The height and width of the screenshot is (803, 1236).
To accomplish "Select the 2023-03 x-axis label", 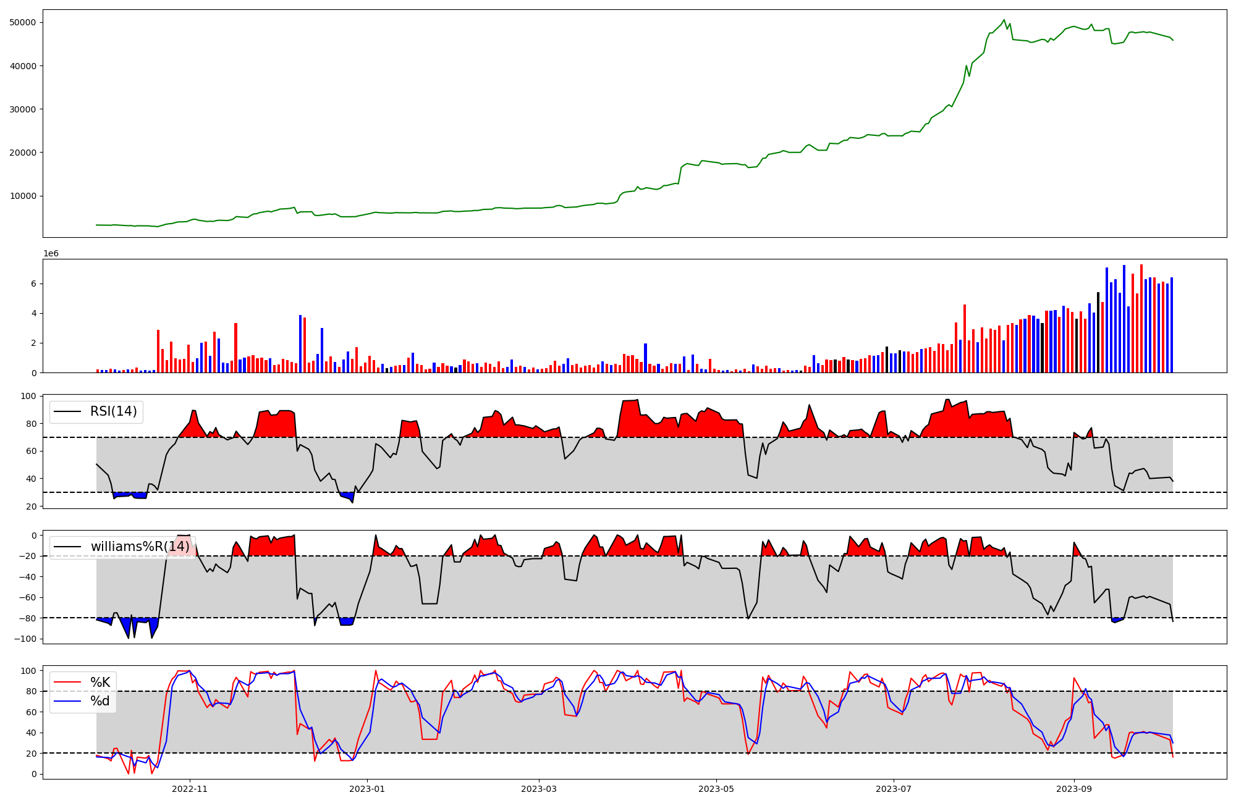I will pyautogui.click(x=539, y=789).
